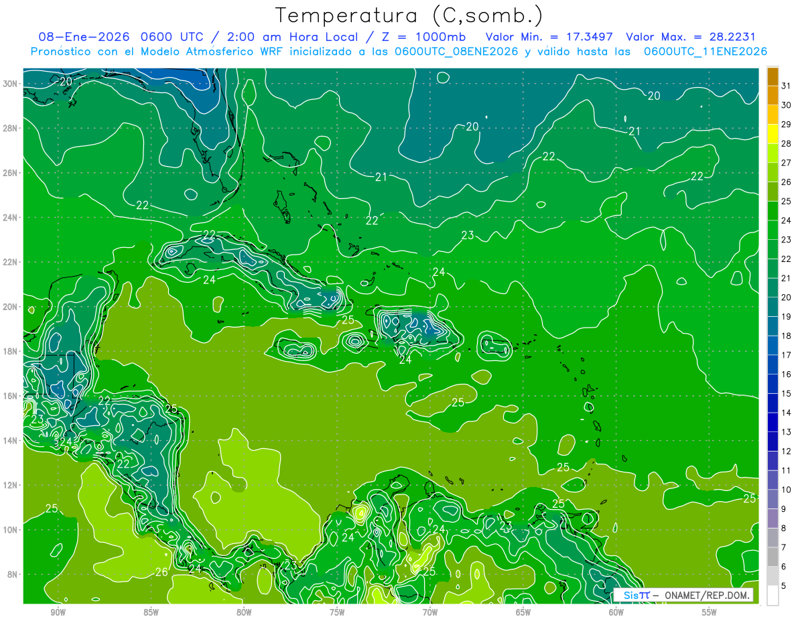Click the '31' label on the color scale
Viewport: 804px width, 621px height.
[x=787, y=85]
